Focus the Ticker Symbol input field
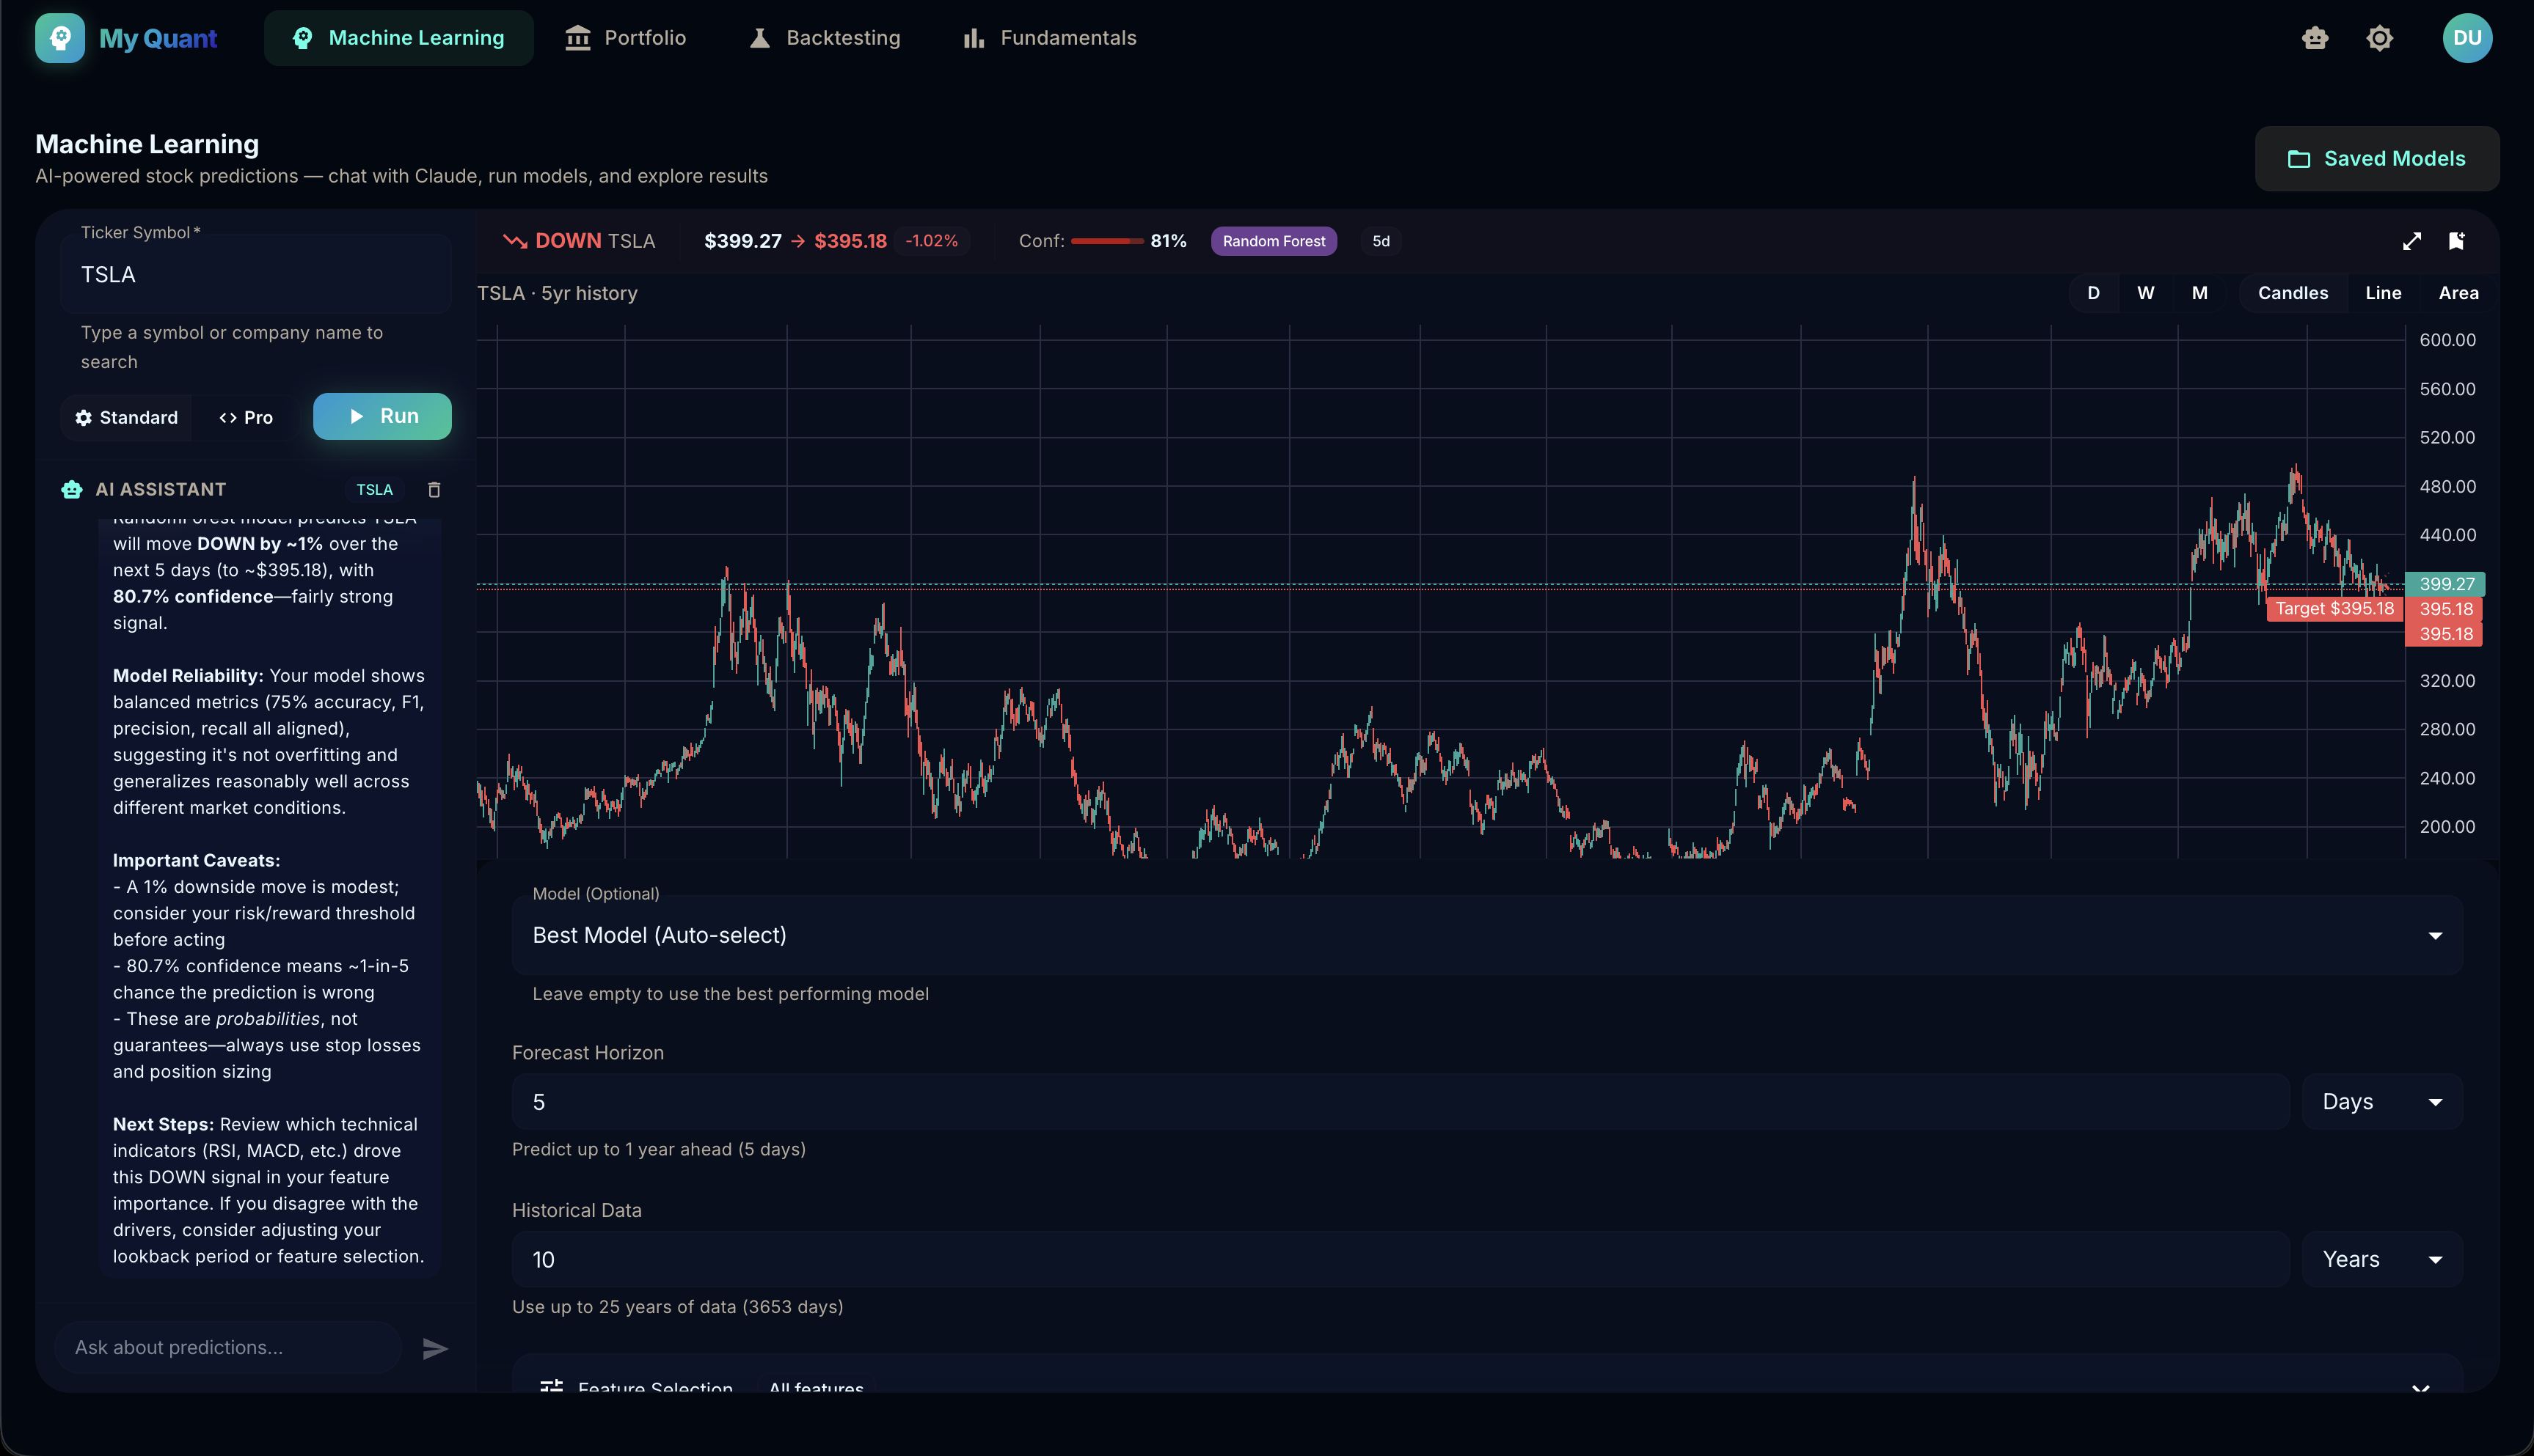Image resolution: width=2534 pixels, height=1456 pixels. [x=256, y=275]
